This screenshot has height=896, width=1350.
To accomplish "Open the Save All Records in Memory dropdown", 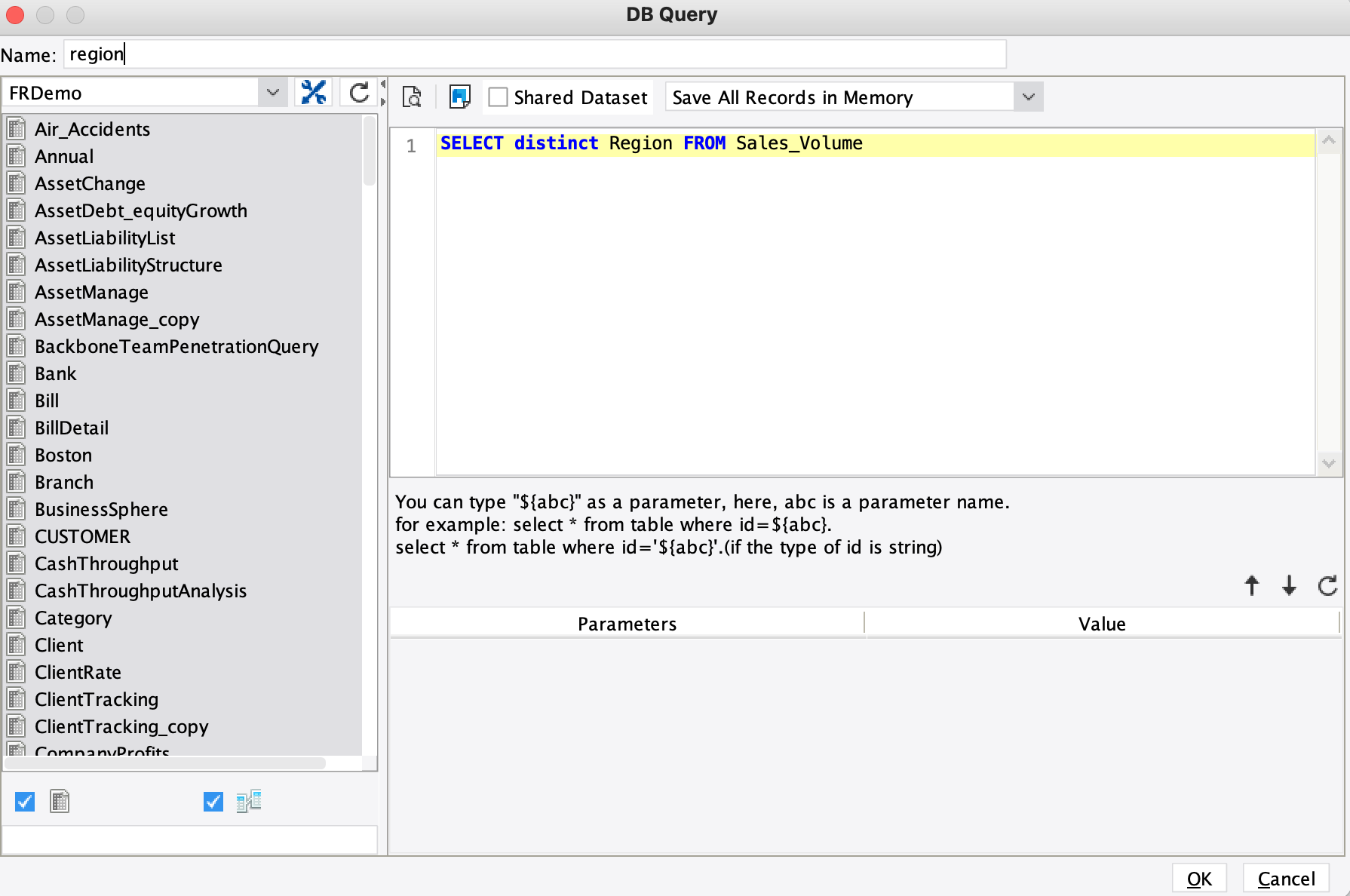I will click(1028, 97).
